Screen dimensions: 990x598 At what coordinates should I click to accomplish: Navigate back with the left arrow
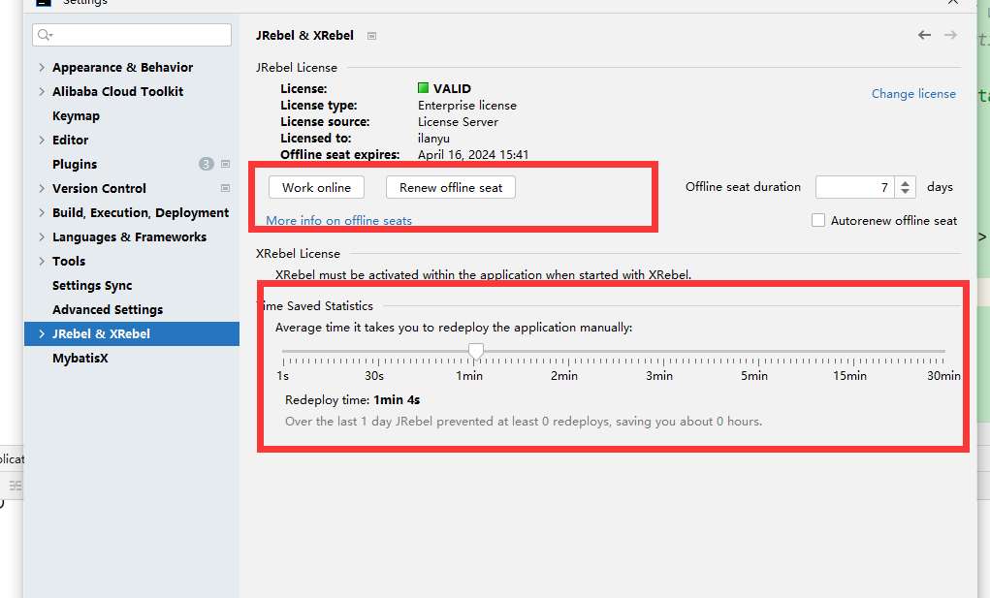coord(924,35)
